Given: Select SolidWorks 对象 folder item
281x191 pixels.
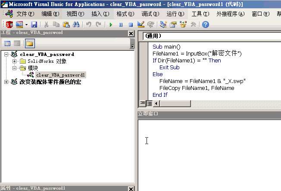Looking at the screenshot, I should pos(47,62).
